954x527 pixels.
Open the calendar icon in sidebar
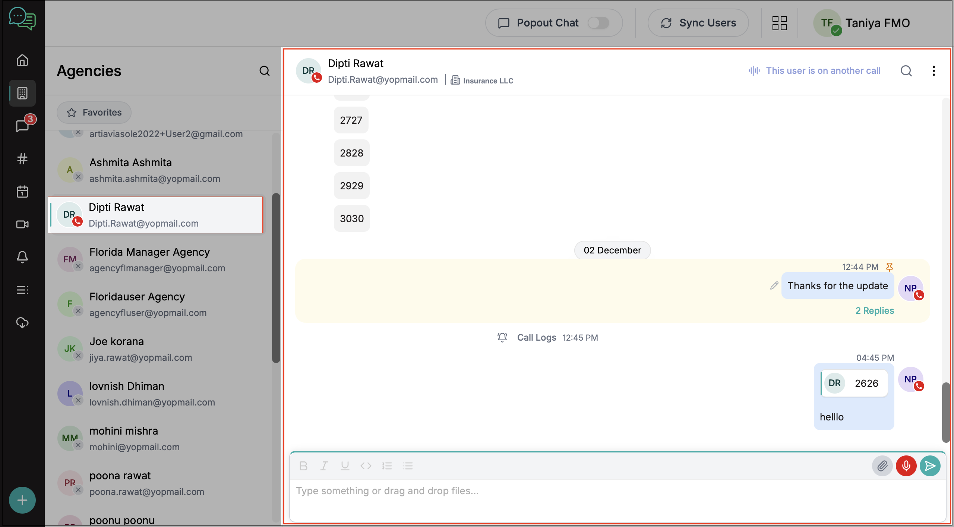22,192
